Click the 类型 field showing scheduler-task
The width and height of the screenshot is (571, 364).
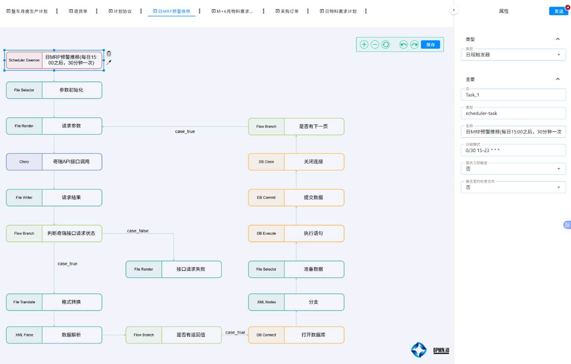pyautogui.click(x=513, y=113)
